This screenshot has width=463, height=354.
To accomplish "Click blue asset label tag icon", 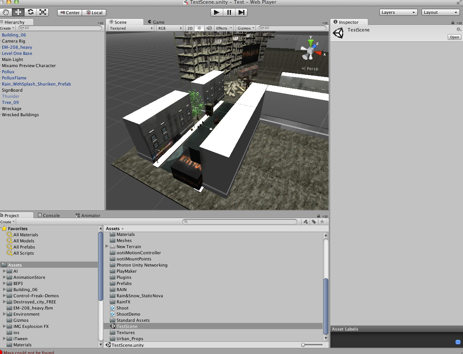I will [x=458, y=342].
